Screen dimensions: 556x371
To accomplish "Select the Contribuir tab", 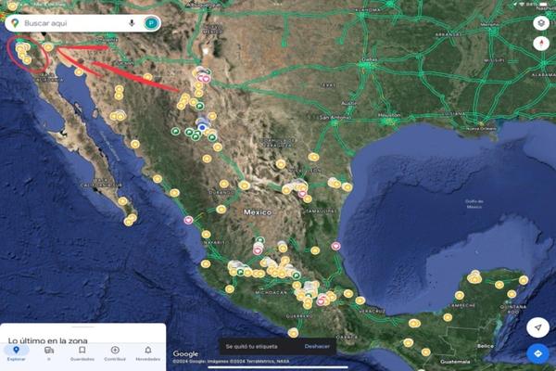I will click(115, 352).
